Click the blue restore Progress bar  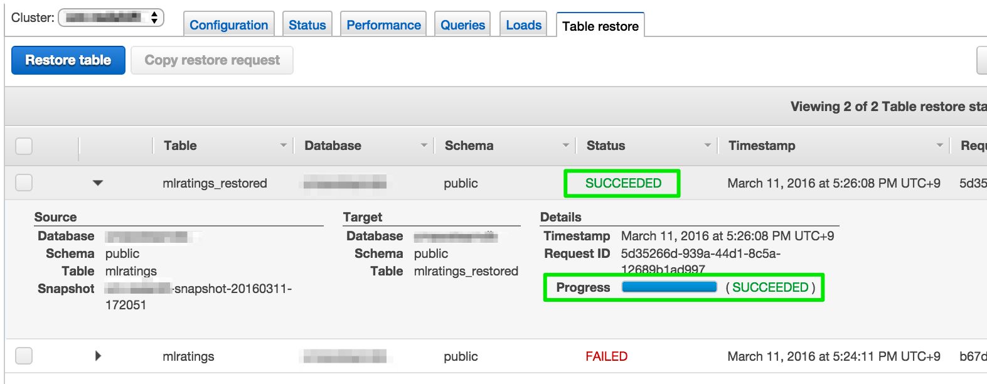[669, 287]
